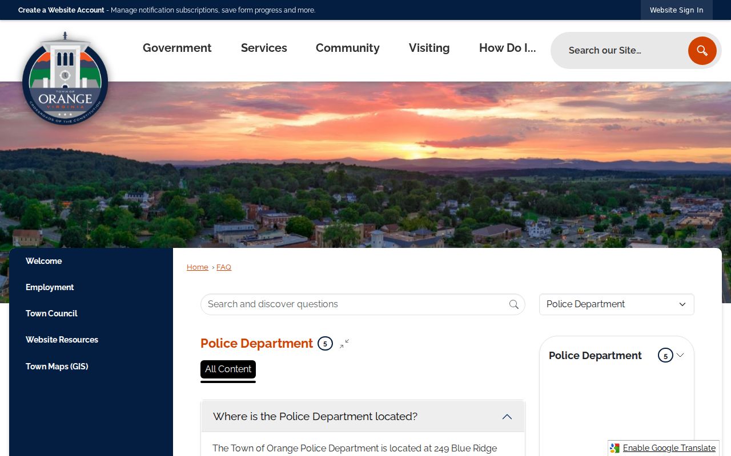Expand the Police Department sidebar chevron
731x456 pixels.
pyautogui.click(x=680, y=355)
